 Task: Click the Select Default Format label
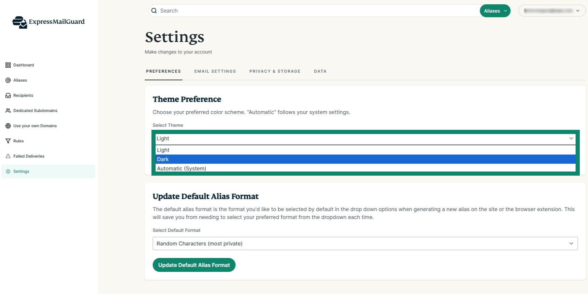click(177, 230)
